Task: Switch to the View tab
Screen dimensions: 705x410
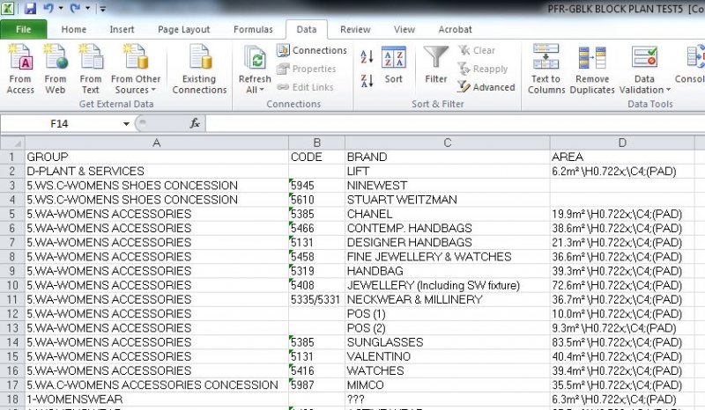Action: tap(404, 29)
